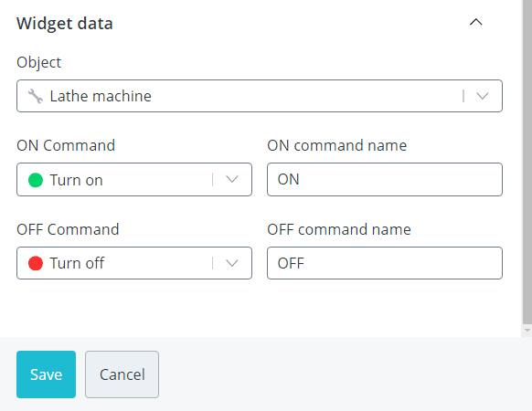
Task: Click the ON command name field
Action: pos(385,179)
